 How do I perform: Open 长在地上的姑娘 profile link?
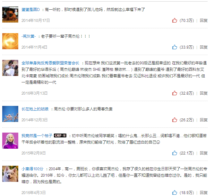(35, 109)
